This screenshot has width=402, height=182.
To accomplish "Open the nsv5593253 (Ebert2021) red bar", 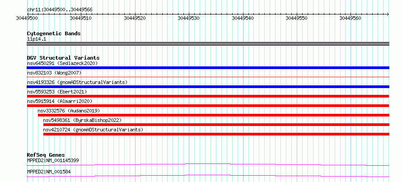I will coord(208,96).
